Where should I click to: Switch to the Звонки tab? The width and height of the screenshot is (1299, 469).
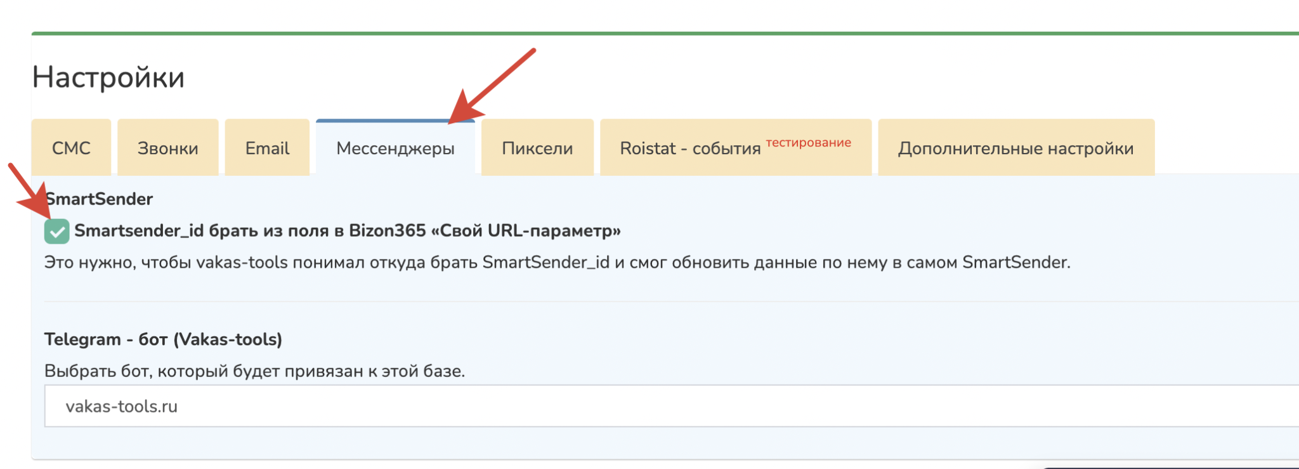click(168, 148)
